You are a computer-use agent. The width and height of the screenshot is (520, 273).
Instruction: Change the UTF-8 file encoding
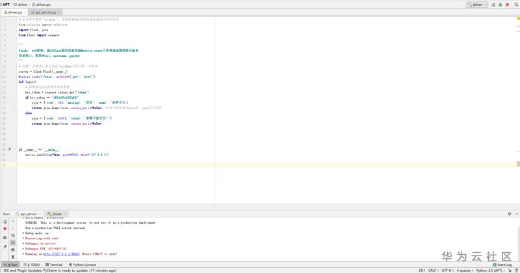[x=447, y=270]
